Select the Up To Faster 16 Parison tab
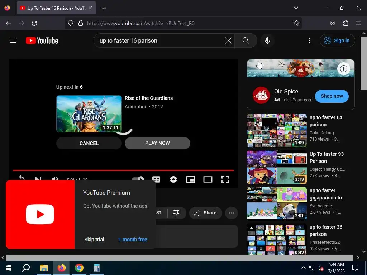Screen dimensions: 367x275 [x=56, y=8]
